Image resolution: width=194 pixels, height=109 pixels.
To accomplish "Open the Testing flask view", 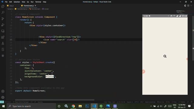I will (x=3, y=43).
